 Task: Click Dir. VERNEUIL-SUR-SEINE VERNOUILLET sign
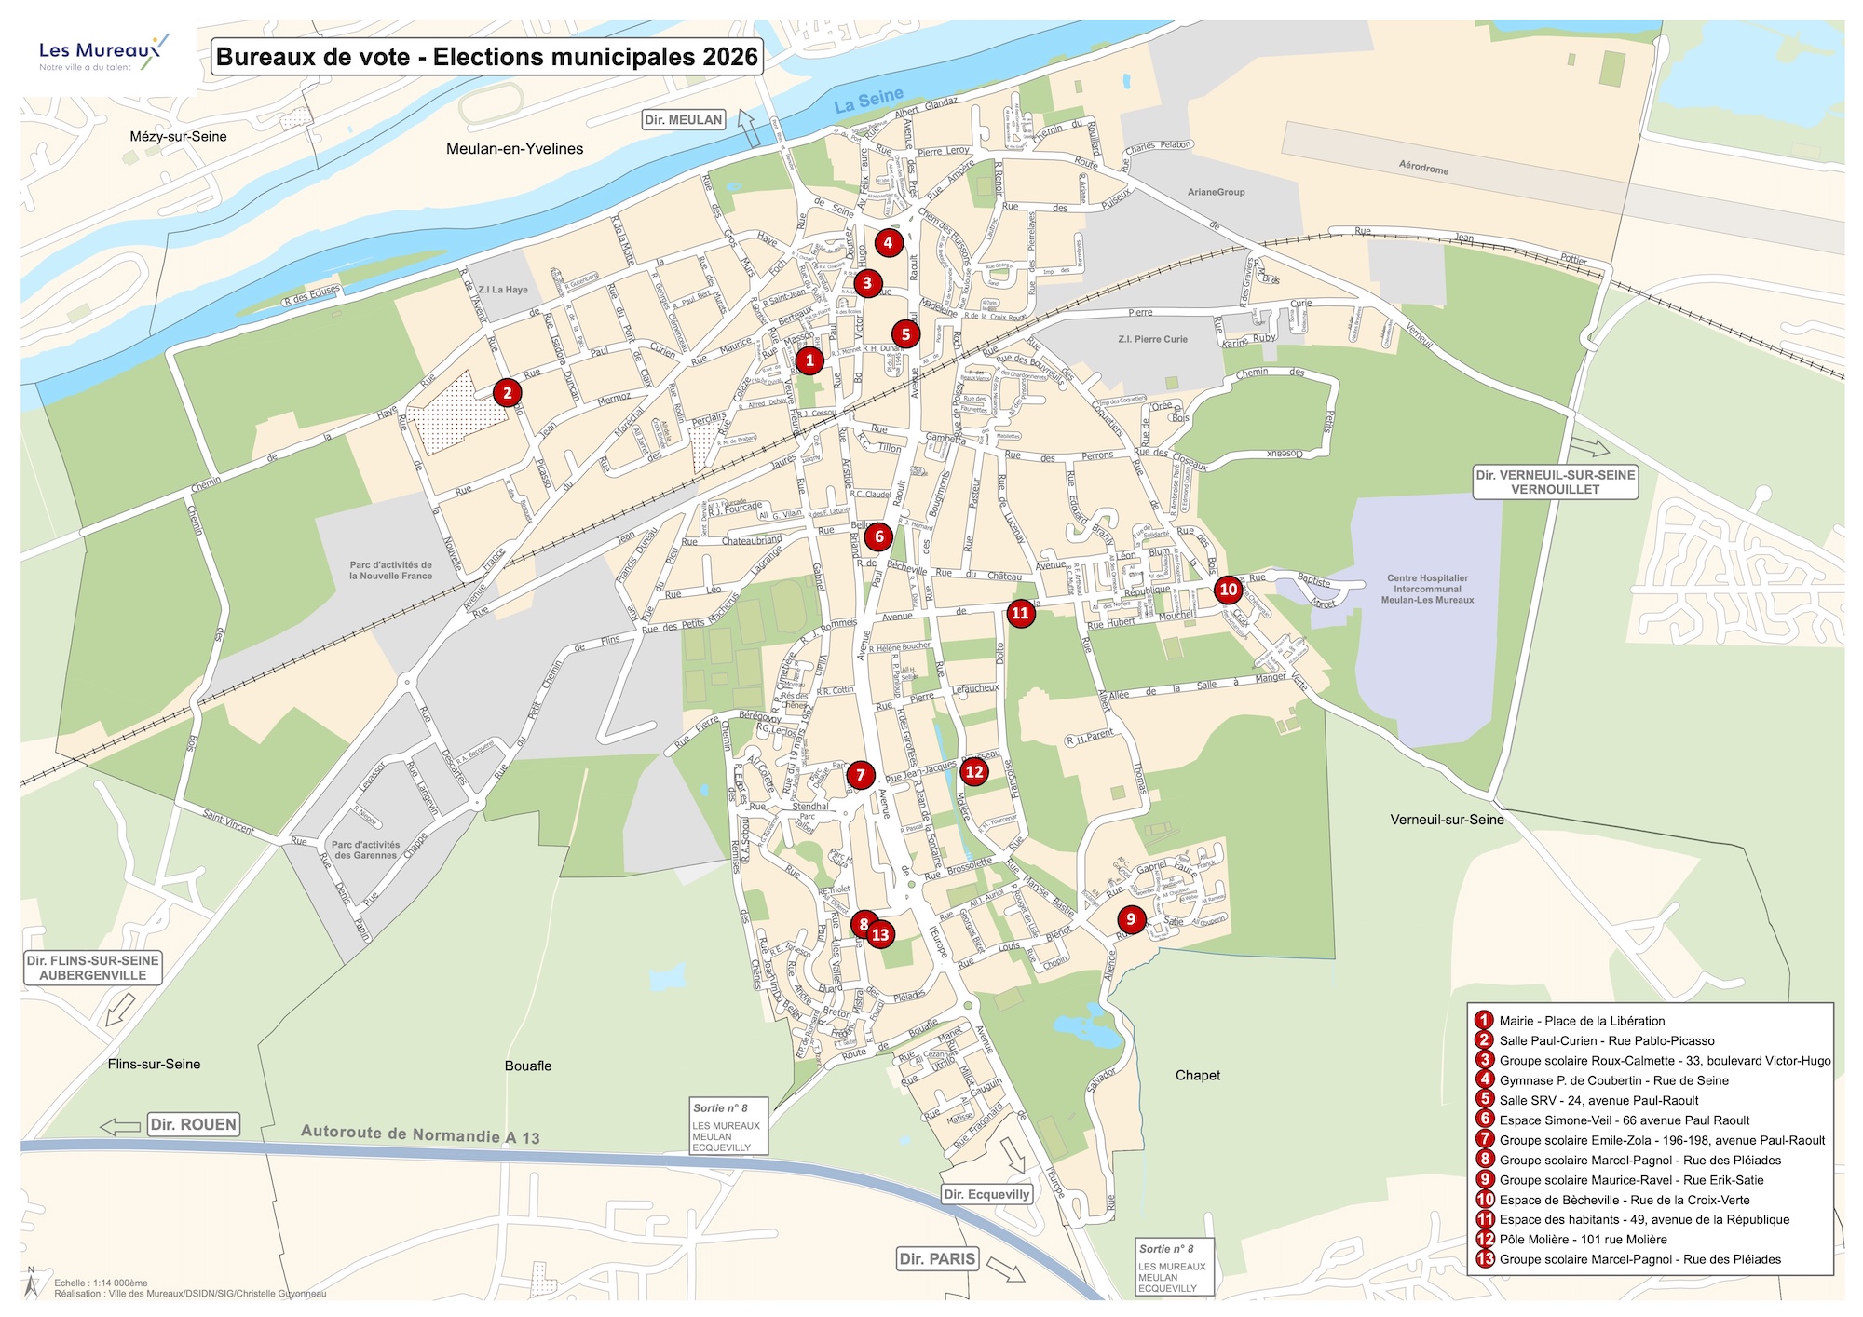point(1555,482)
